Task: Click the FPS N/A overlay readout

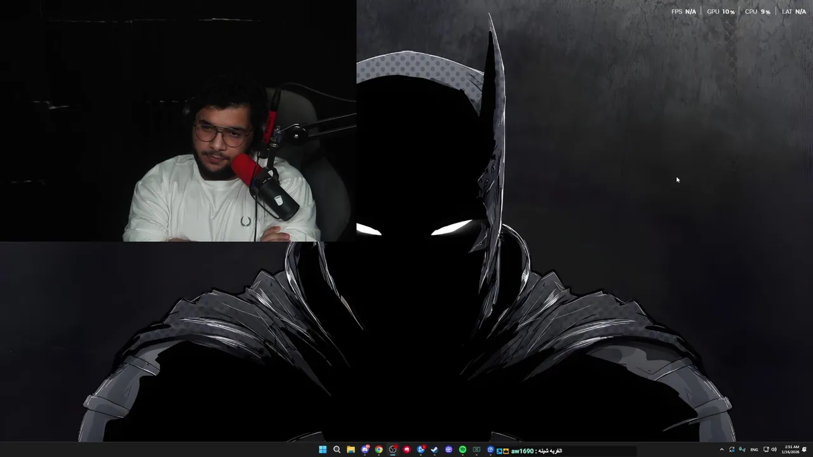Action: pos(683,11)
